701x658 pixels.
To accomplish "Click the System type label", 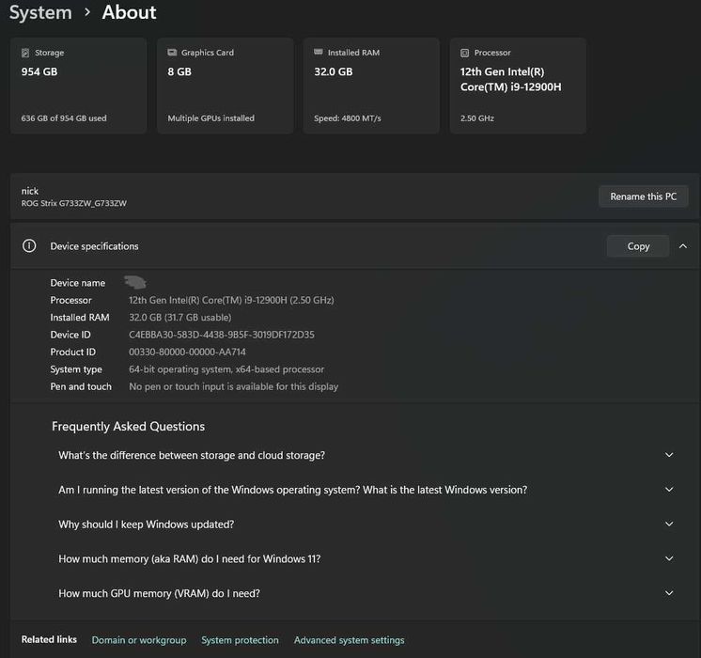I will point(76,369).
